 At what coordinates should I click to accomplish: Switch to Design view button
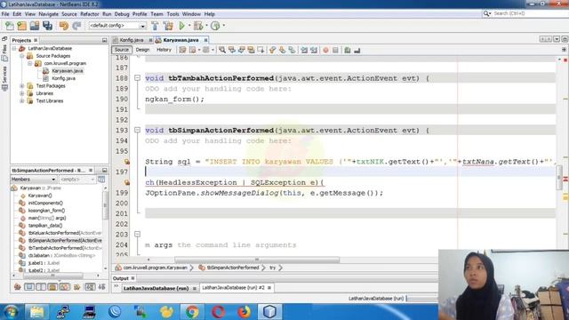pyautogui.click(x=142, y=50)
